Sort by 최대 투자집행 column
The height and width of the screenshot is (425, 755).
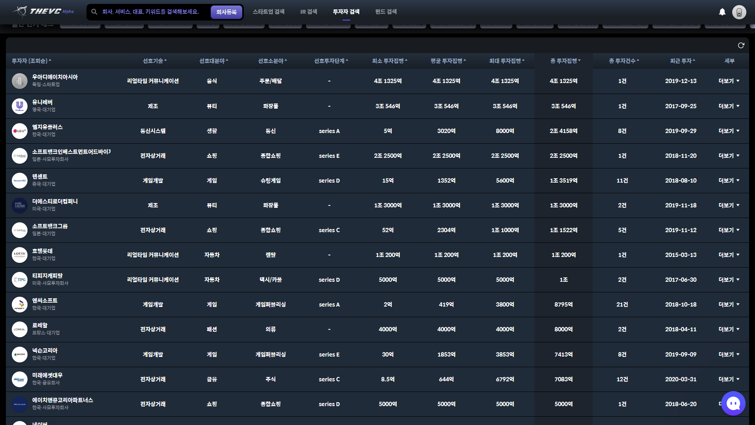pos(506,61)
